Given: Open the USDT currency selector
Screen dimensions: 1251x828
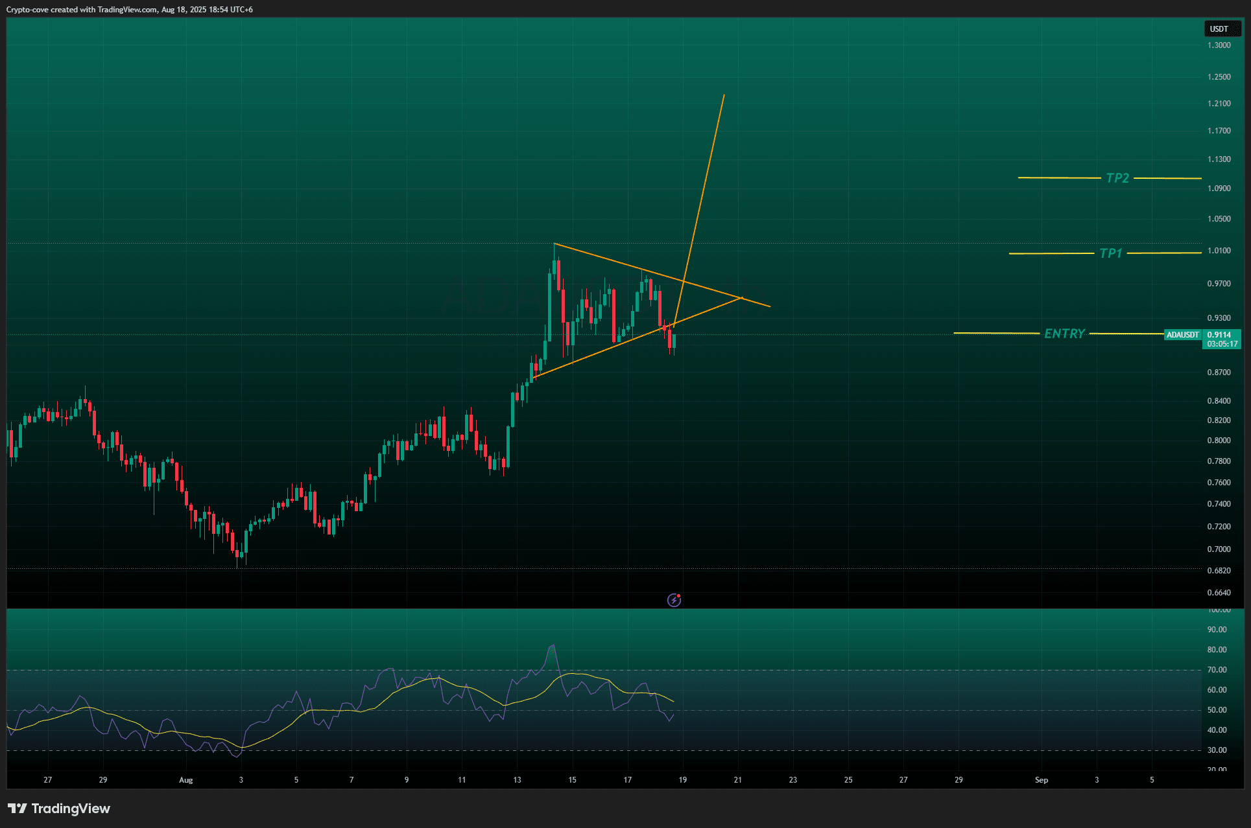Looking at the screenshot, I should [1222, 29].
